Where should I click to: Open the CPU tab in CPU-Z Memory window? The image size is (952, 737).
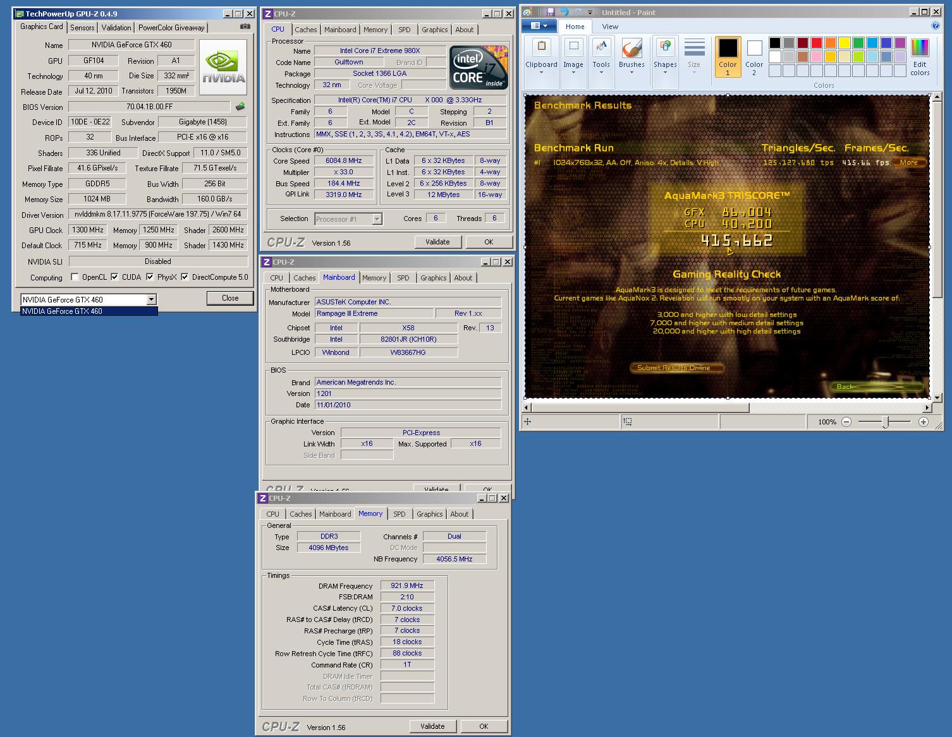click(272, 514)
